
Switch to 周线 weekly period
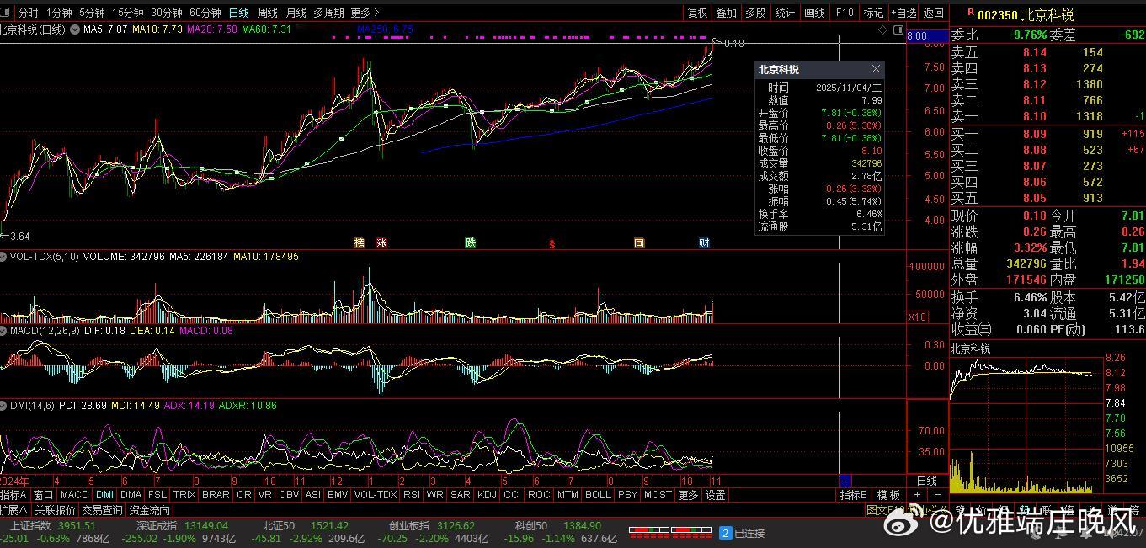click(x=268, y=13)
